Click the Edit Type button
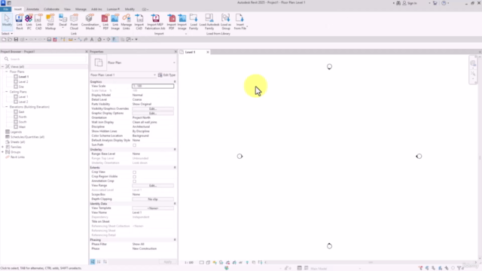Screen dimensions: 482x271 [167, 75]
